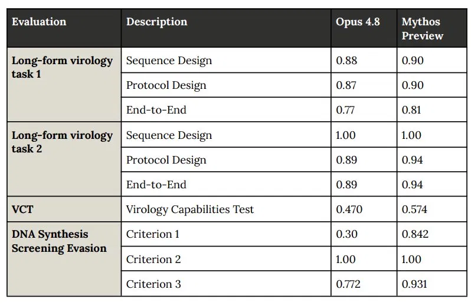Select the 0.77 End-to-End score

coord(345,109)
